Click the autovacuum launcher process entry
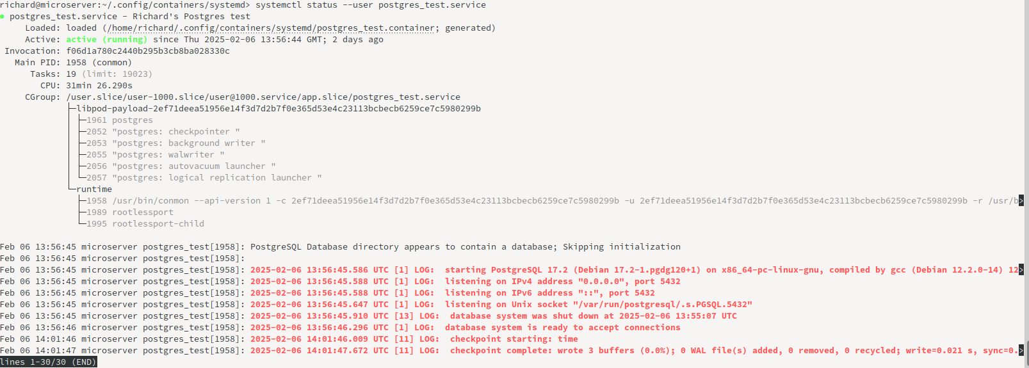 pyautogui.click(x=181, y=166)
